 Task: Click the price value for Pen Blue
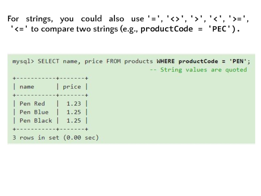(x=74, y=112)
